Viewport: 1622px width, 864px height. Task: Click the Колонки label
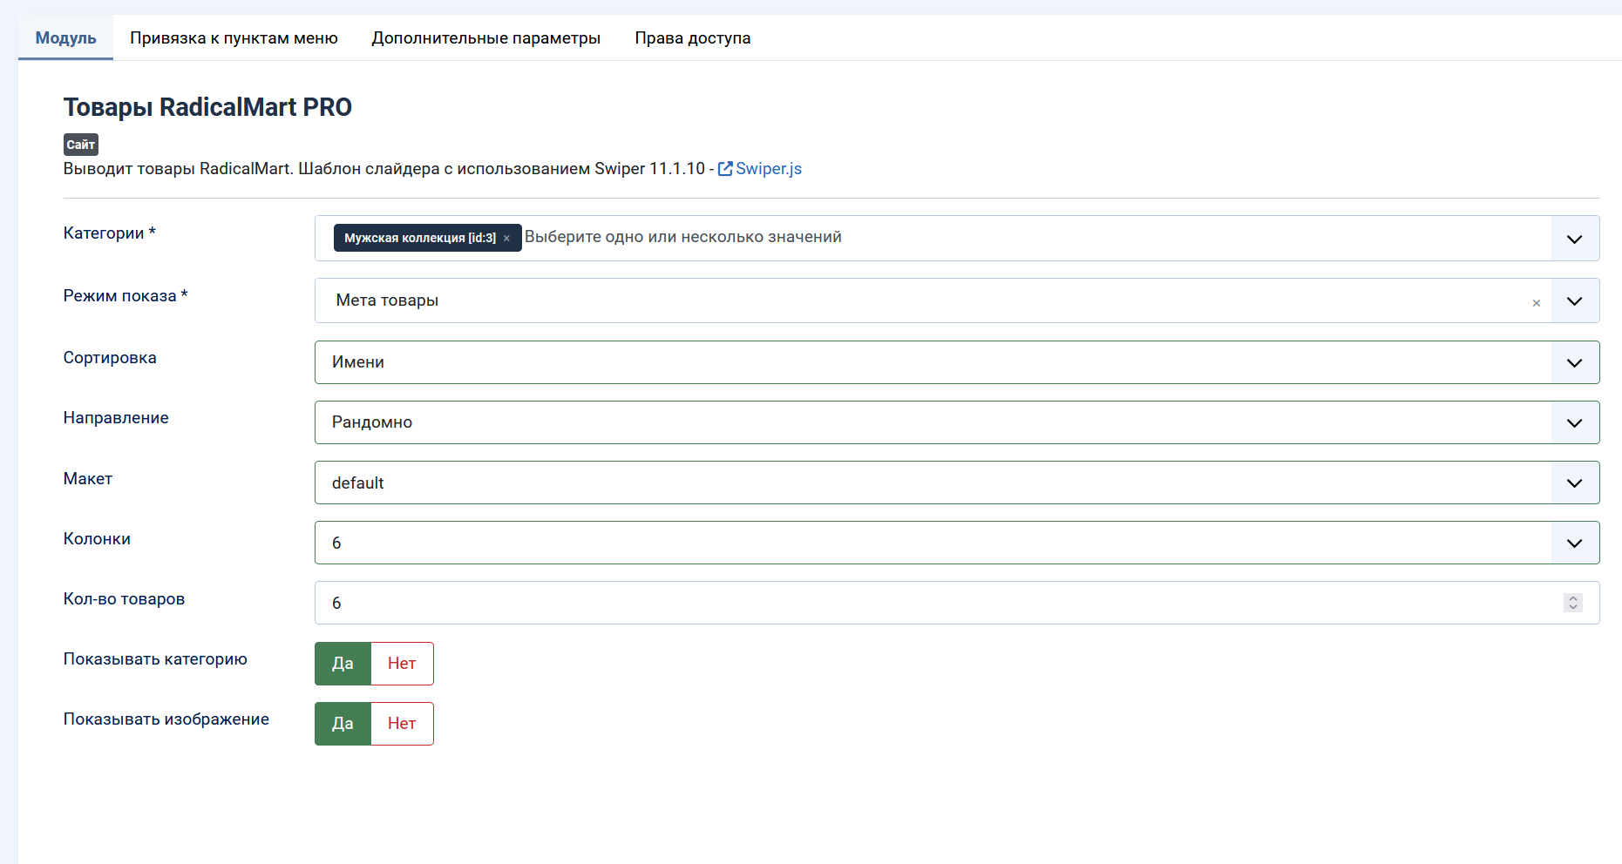tap(97, 539)
